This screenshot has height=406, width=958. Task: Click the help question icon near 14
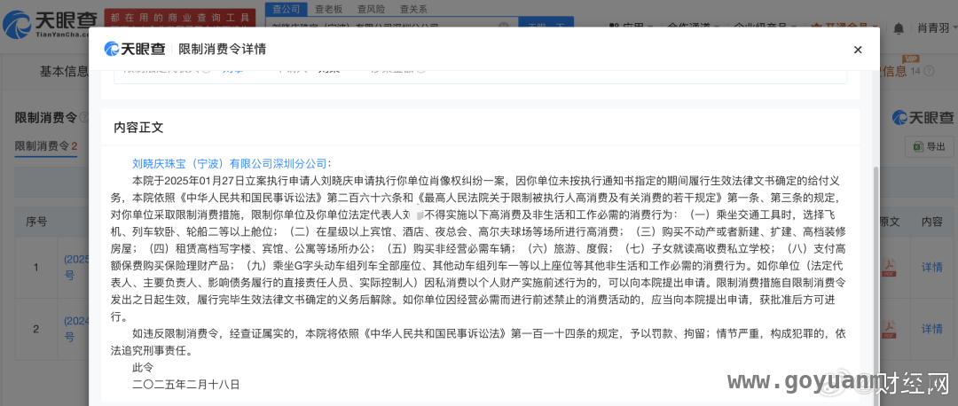(930, 72)
